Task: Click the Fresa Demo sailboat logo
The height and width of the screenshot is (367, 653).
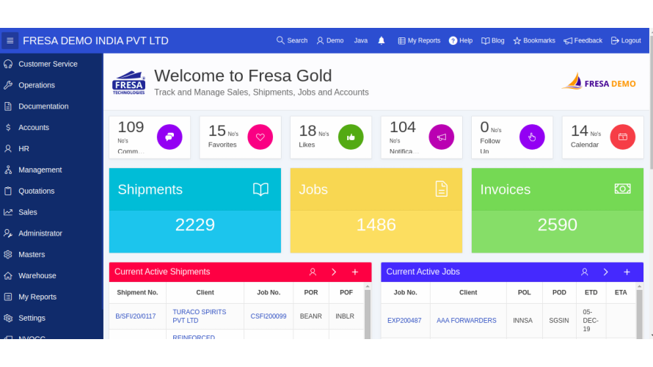Action: (599, 81)
